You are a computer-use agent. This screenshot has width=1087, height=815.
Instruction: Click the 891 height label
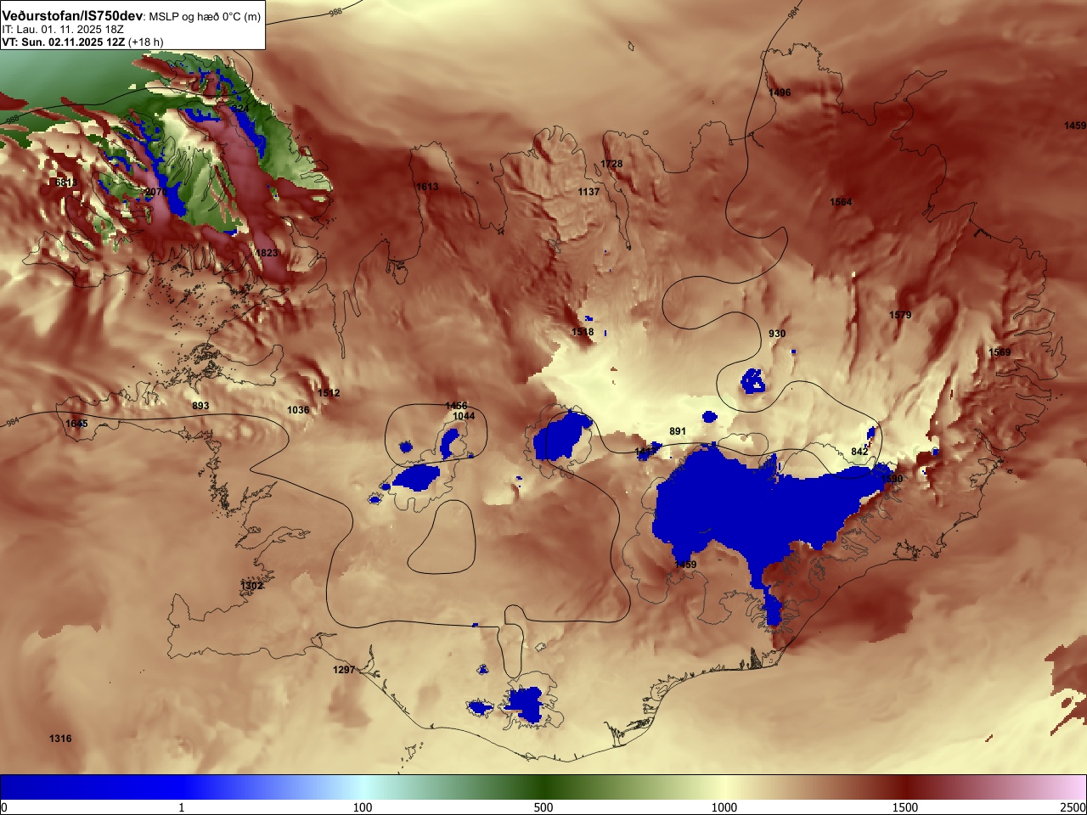(x=678, y=431)
